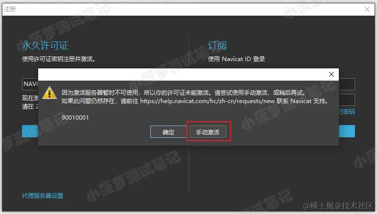Click the 订阅 heading

click(x=217, y=45)
